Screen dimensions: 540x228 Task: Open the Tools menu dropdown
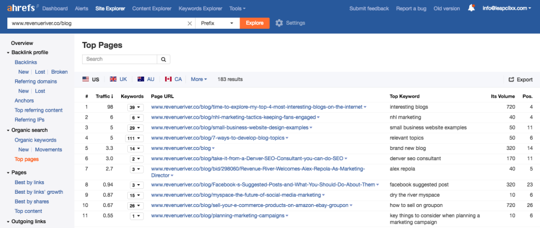238,8
